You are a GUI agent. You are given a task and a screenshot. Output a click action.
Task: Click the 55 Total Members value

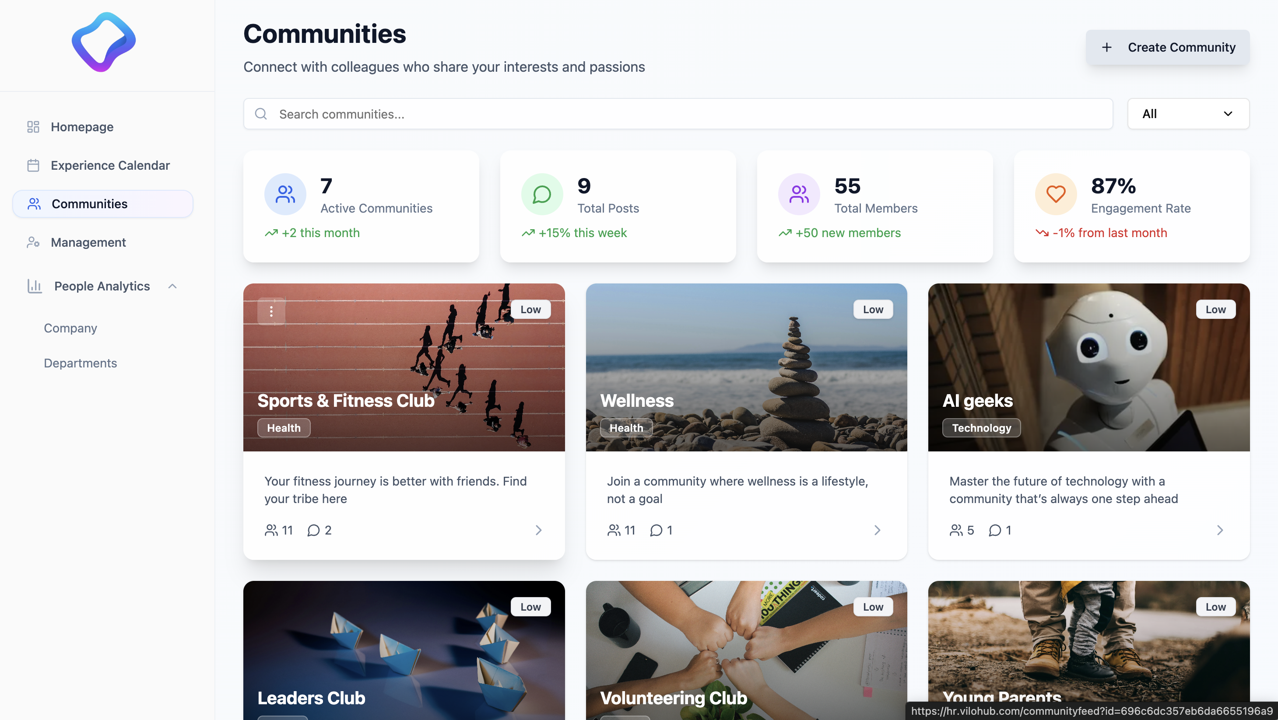tap(847, 186)
